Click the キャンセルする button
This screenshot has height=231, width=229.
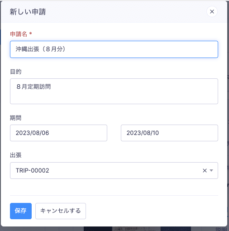point(61,211)
